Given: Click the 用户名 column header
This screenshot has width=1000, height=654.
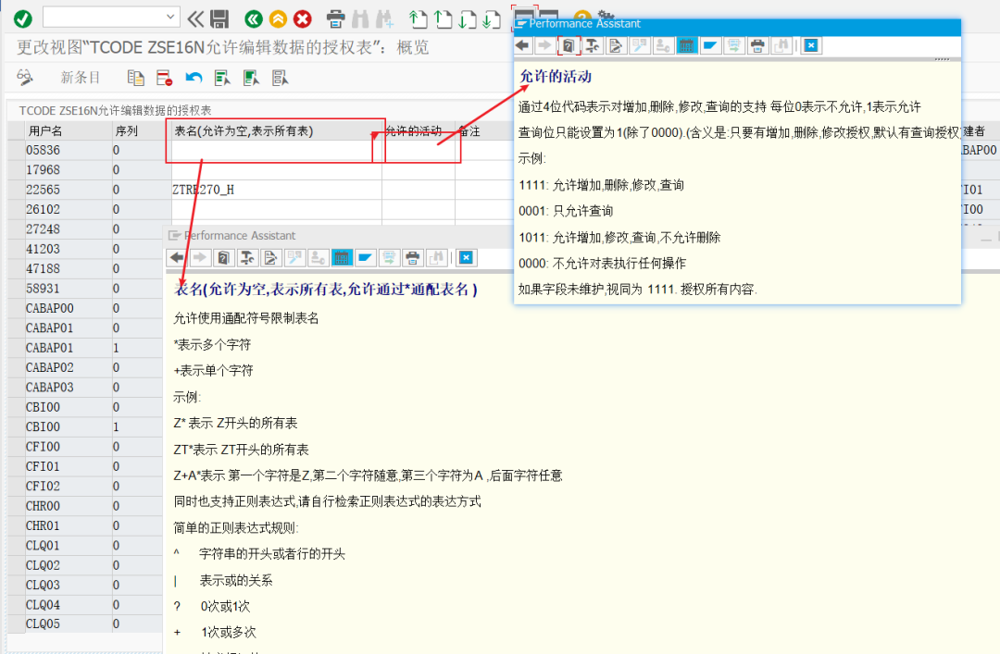Looking at the screenshot, I should click(x=68, y=131).
